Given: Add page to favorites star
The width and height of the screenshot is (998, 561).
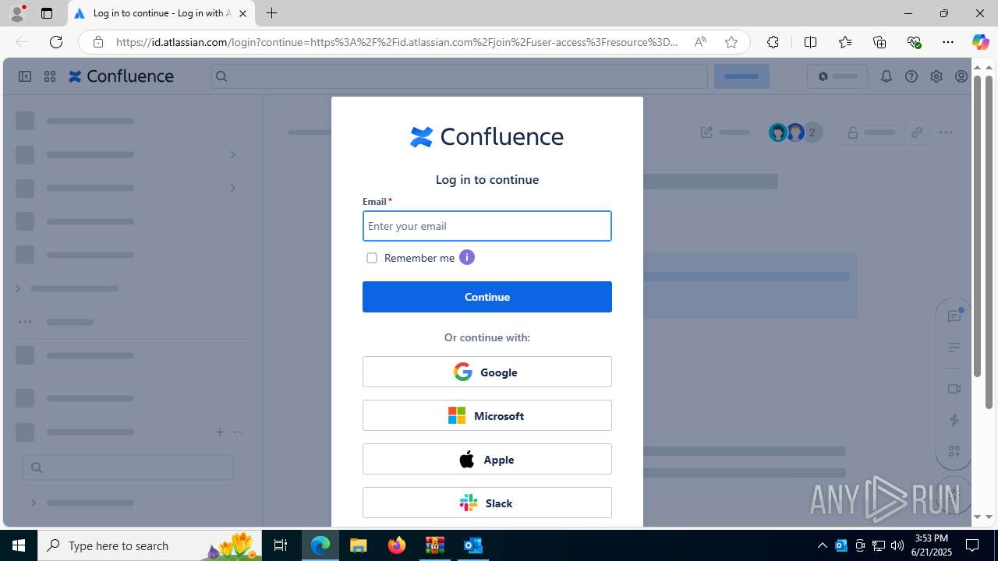Looking at the screenshot, I should (731, 42).
